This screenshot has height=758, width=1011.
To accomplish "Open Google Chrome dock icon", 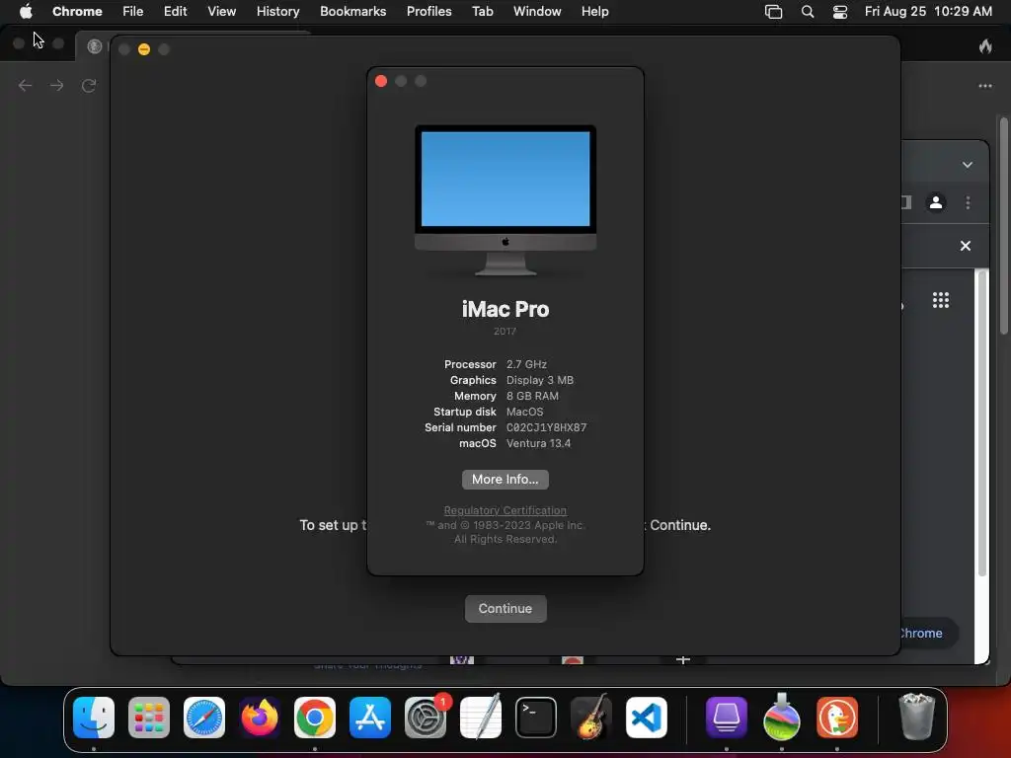I will click(315, 718).
